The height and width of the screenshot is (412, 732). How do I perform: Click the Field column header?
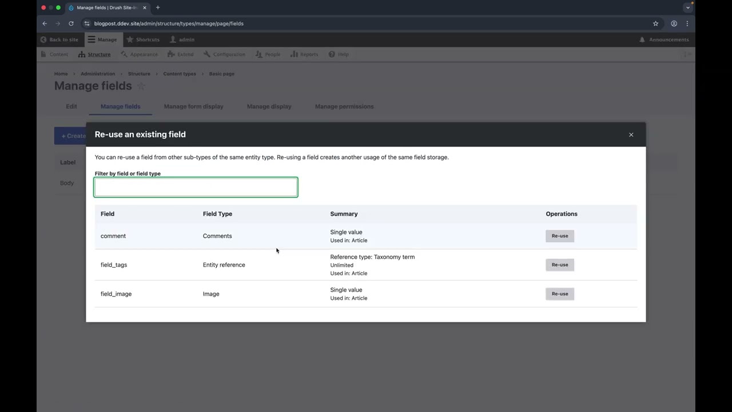click(108, 214)
